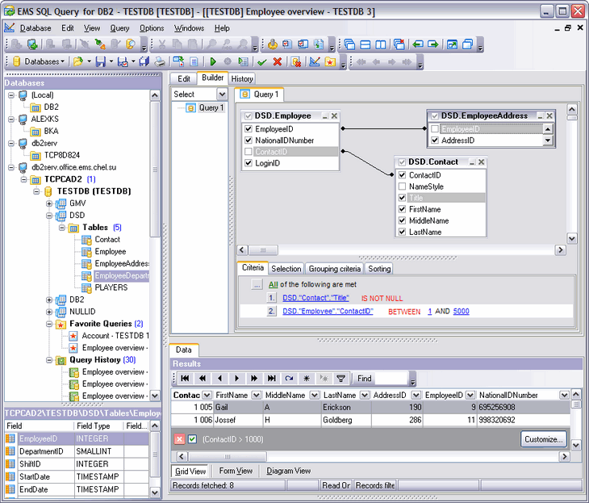Click the red X rollback icon
This screenshot has height=503, width=589.
[x=278, y=61]
